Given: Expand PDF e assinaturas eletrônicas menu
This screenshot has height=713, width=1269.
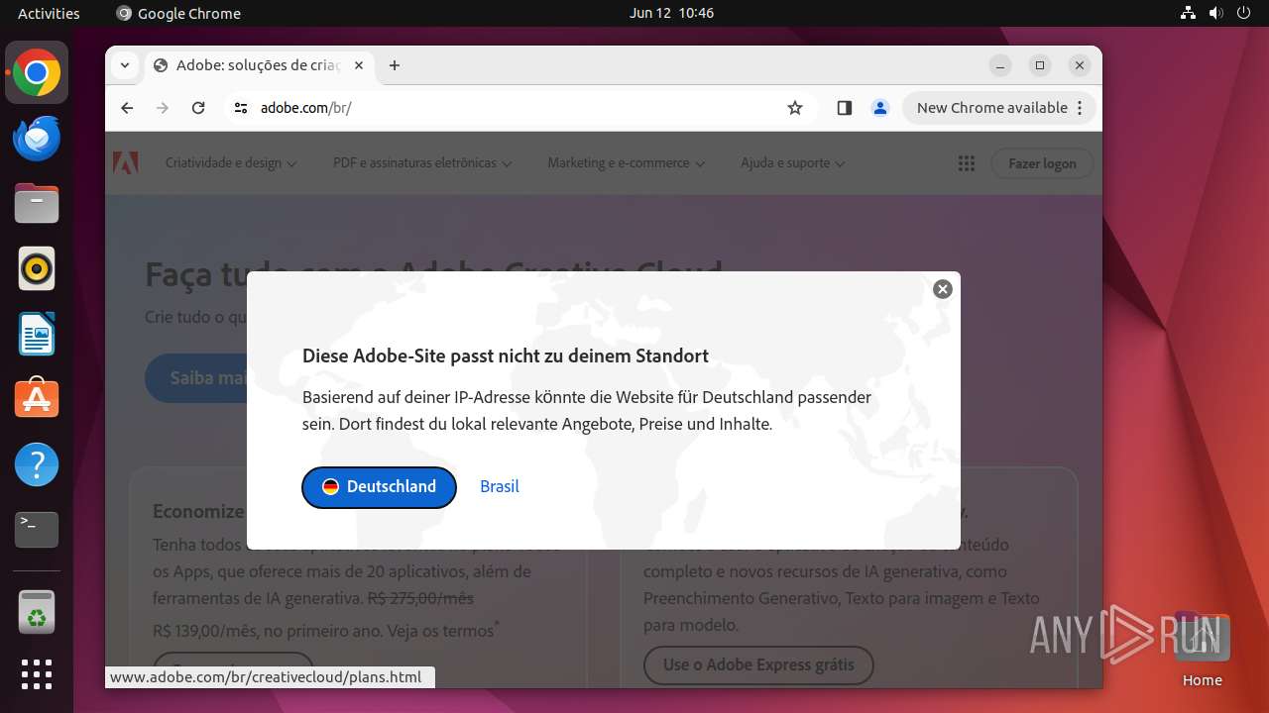Looking at the screenshot, I should pyautogui.click(x=422, y=163).
